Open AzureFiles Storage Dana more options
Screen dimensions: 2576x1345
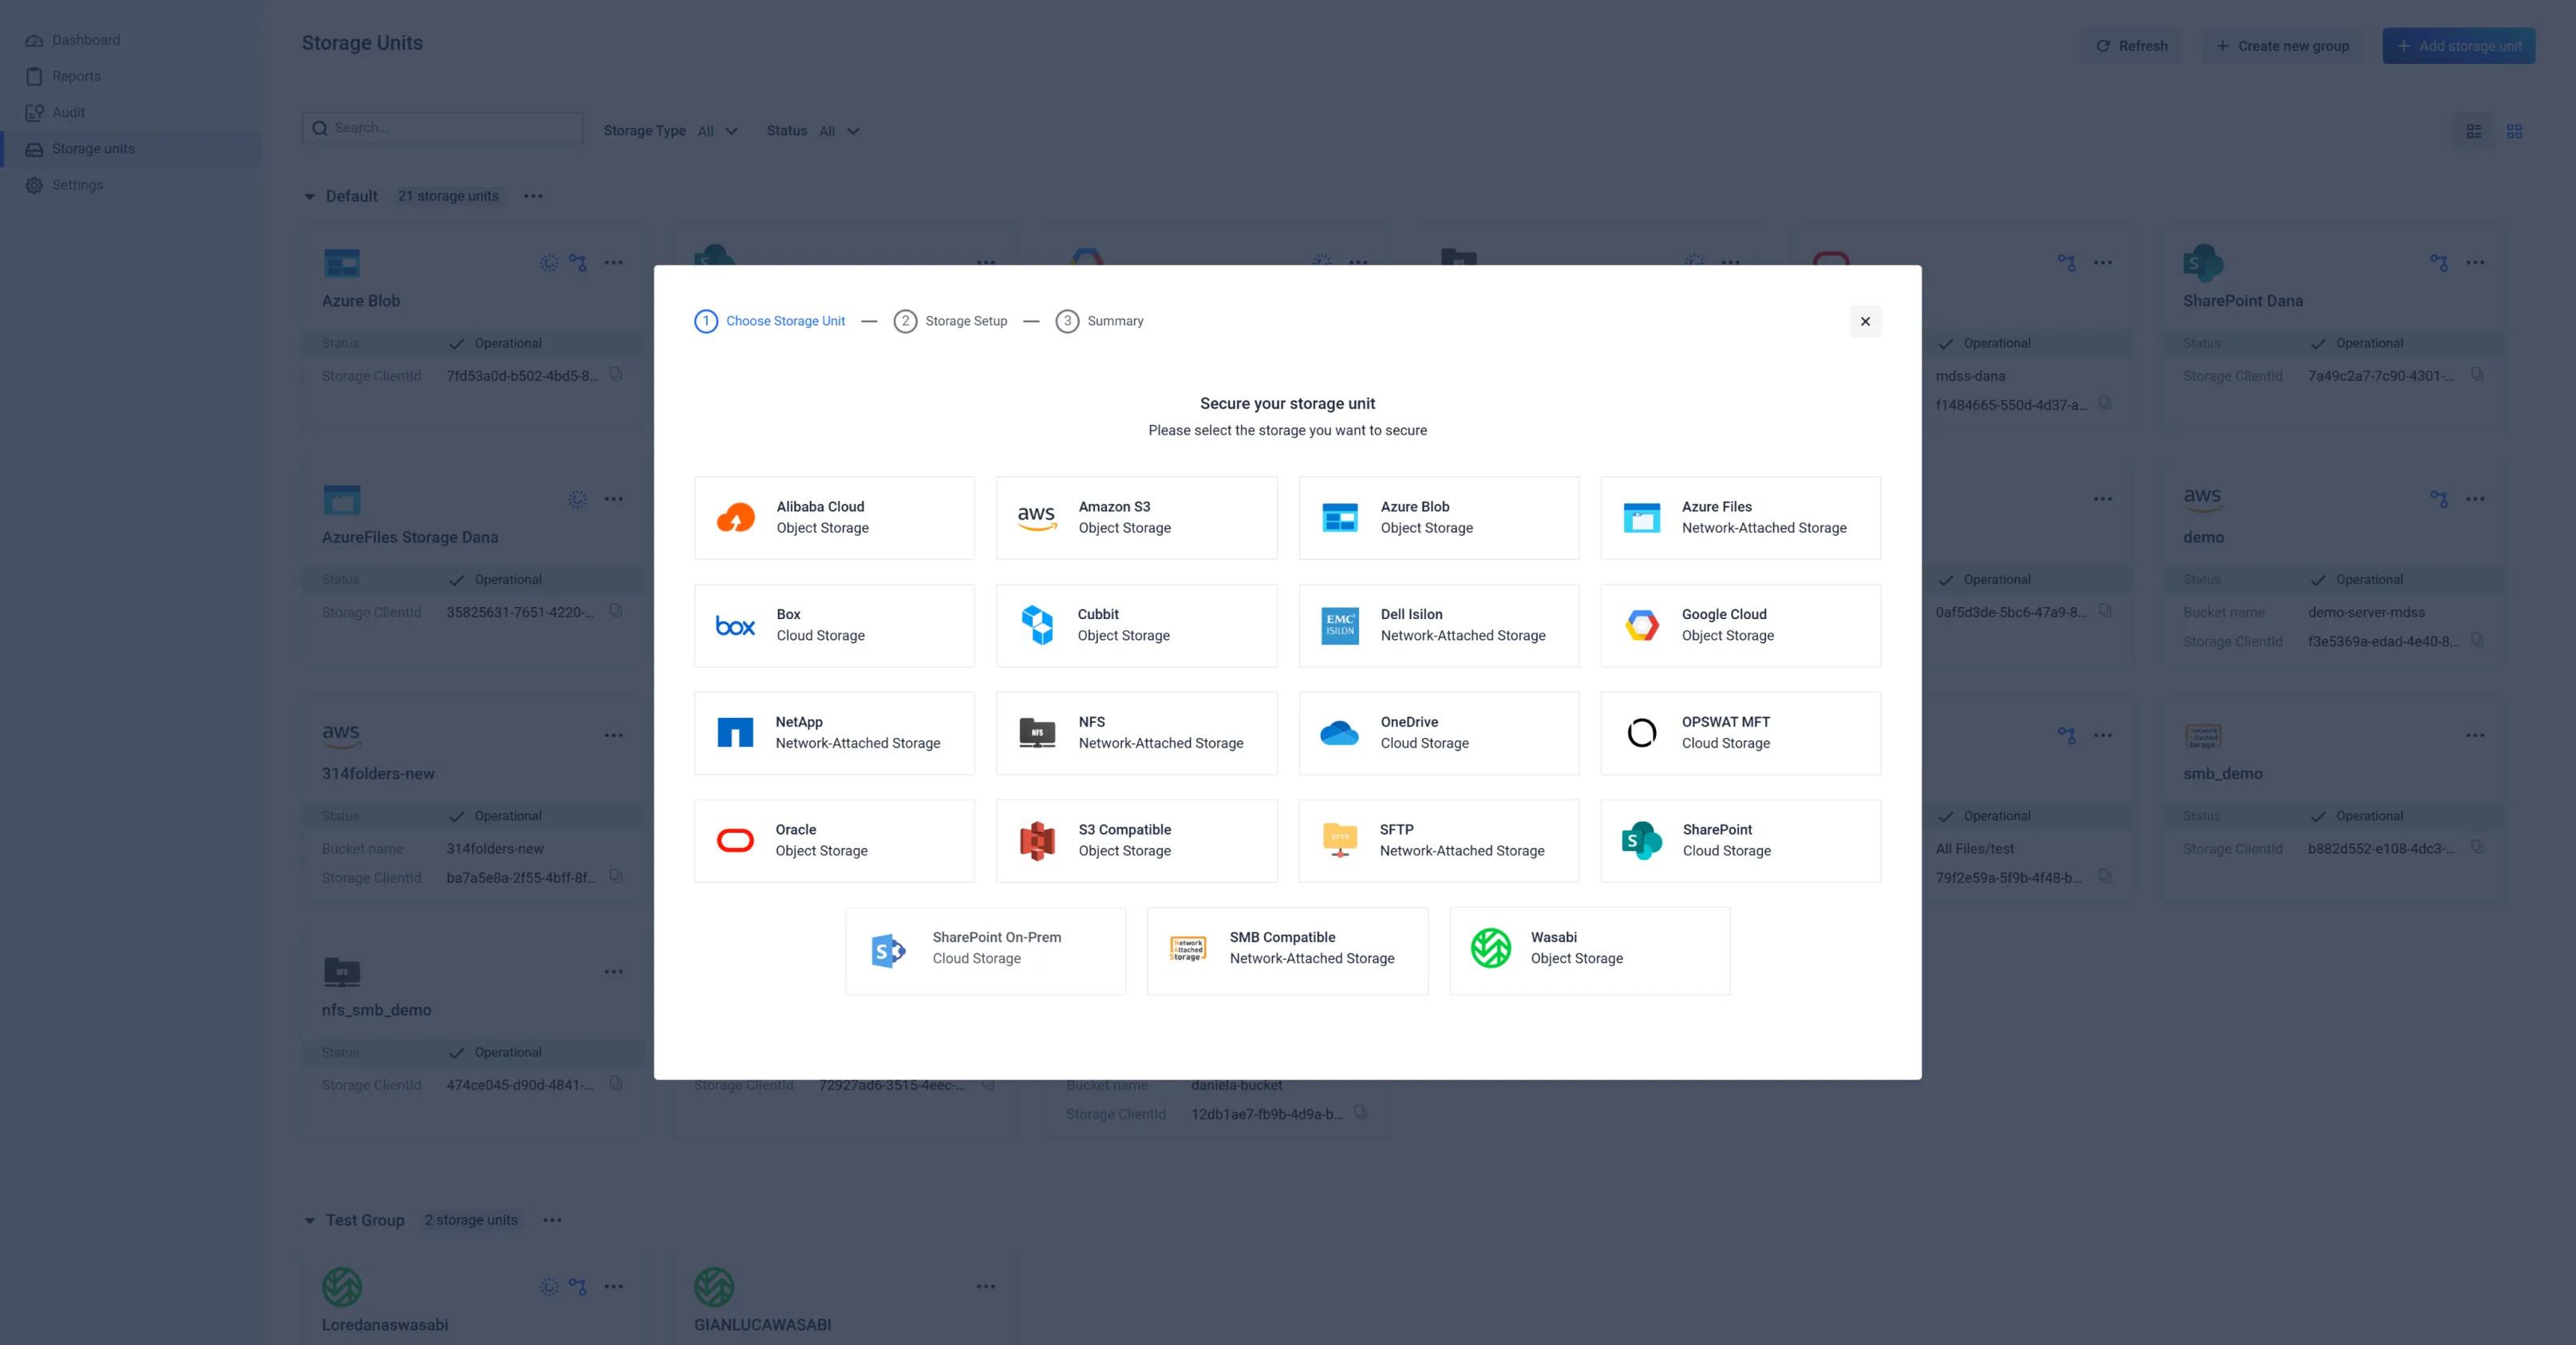614,499
